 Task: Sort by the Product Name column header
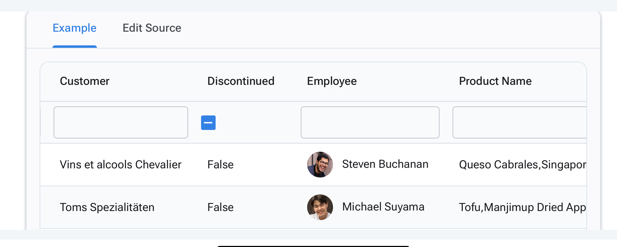point(495,81)
